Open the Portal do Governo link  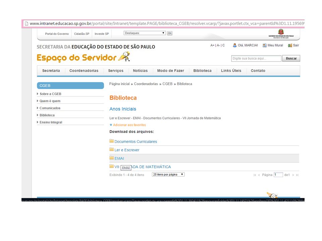click(x=57, y=34)
